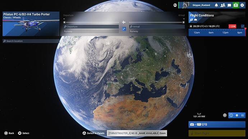Click the multiplayer icon under Flight Conditions

[191, 20]
